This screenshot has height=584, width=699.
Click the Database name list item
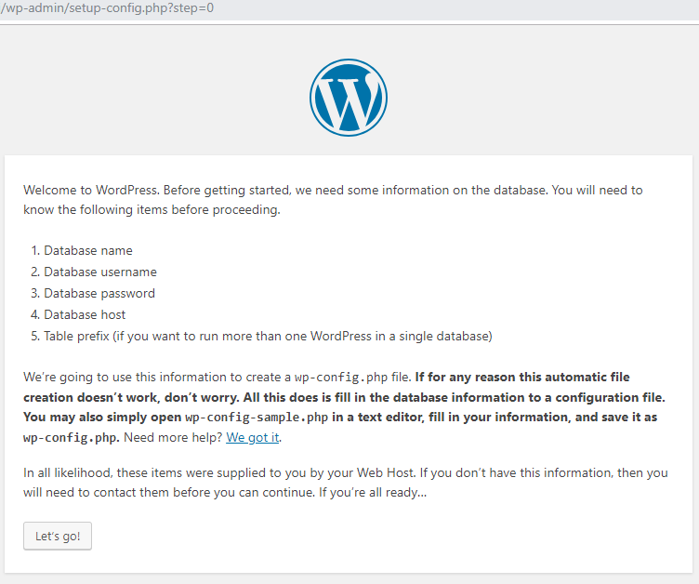click(87, 250)
